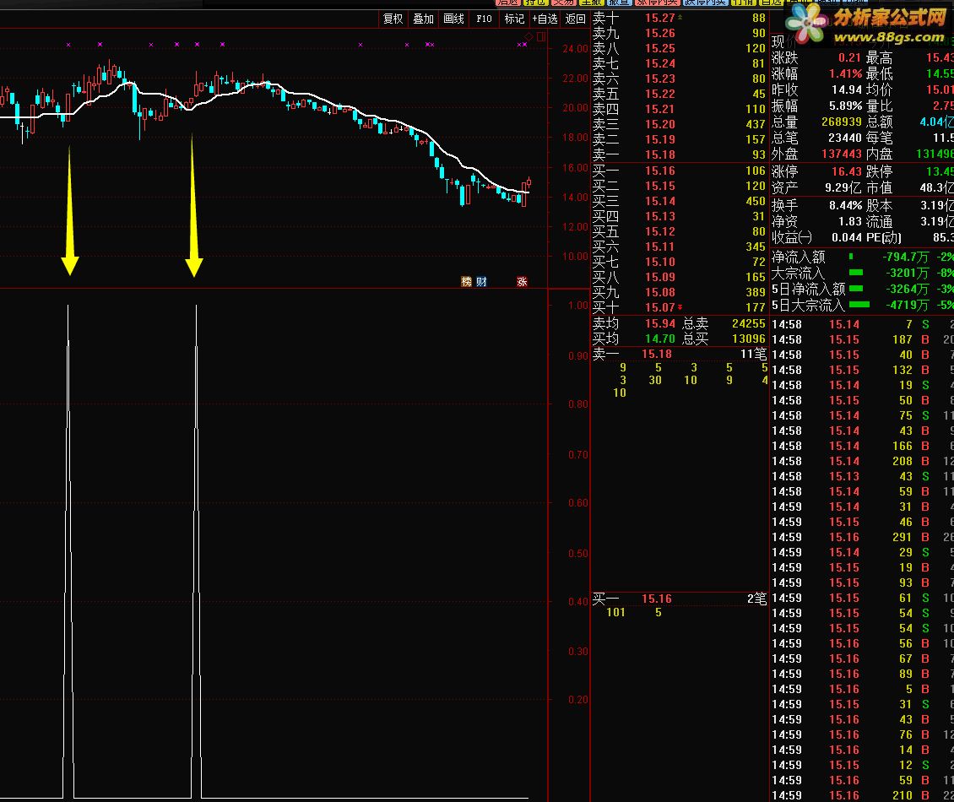Select the 14:59 15.16 210 B trade

(x=861, y=795)
